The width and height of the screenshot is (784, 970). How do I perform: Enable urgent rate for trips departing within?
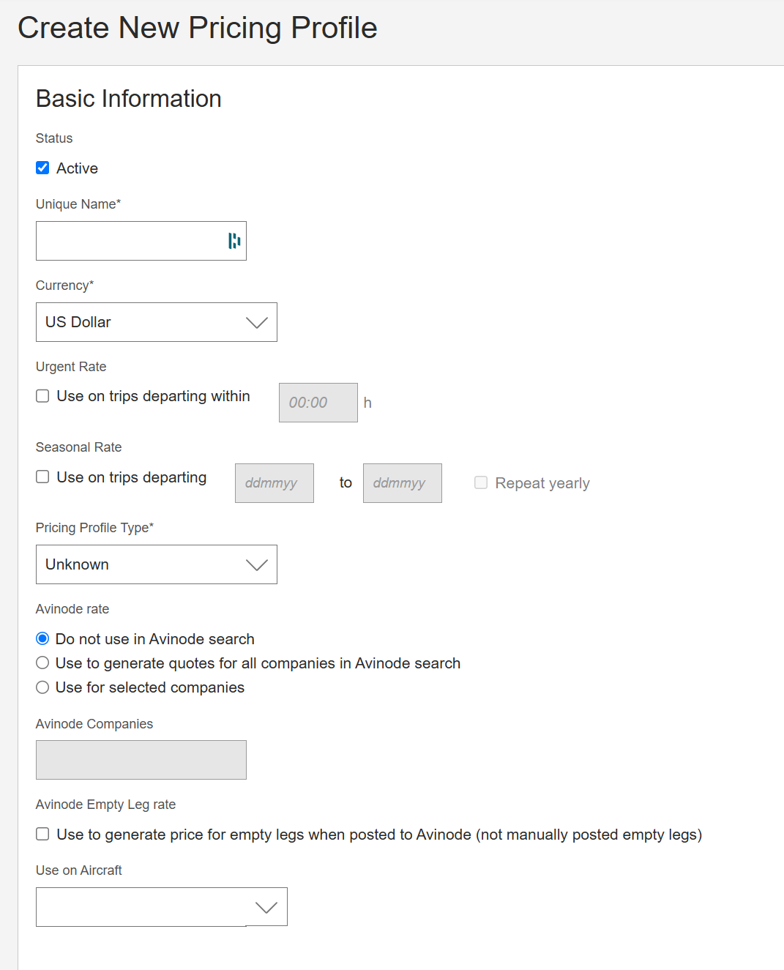(42, 395)
